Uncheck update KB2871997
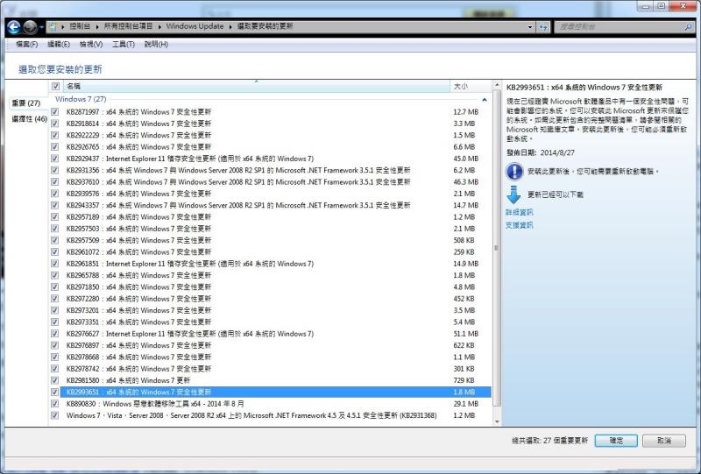 54,112
